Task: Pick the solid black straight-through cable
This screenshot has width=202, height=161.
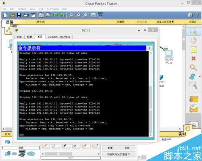Action: 66,146
